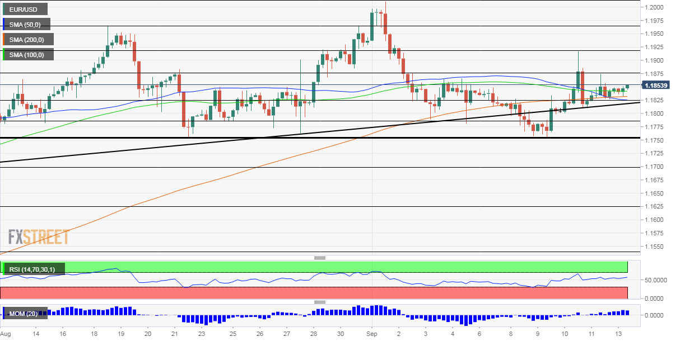Click the 1.1975 price axis label
Screen dimensions: 680x341
[x=654, y=21]
